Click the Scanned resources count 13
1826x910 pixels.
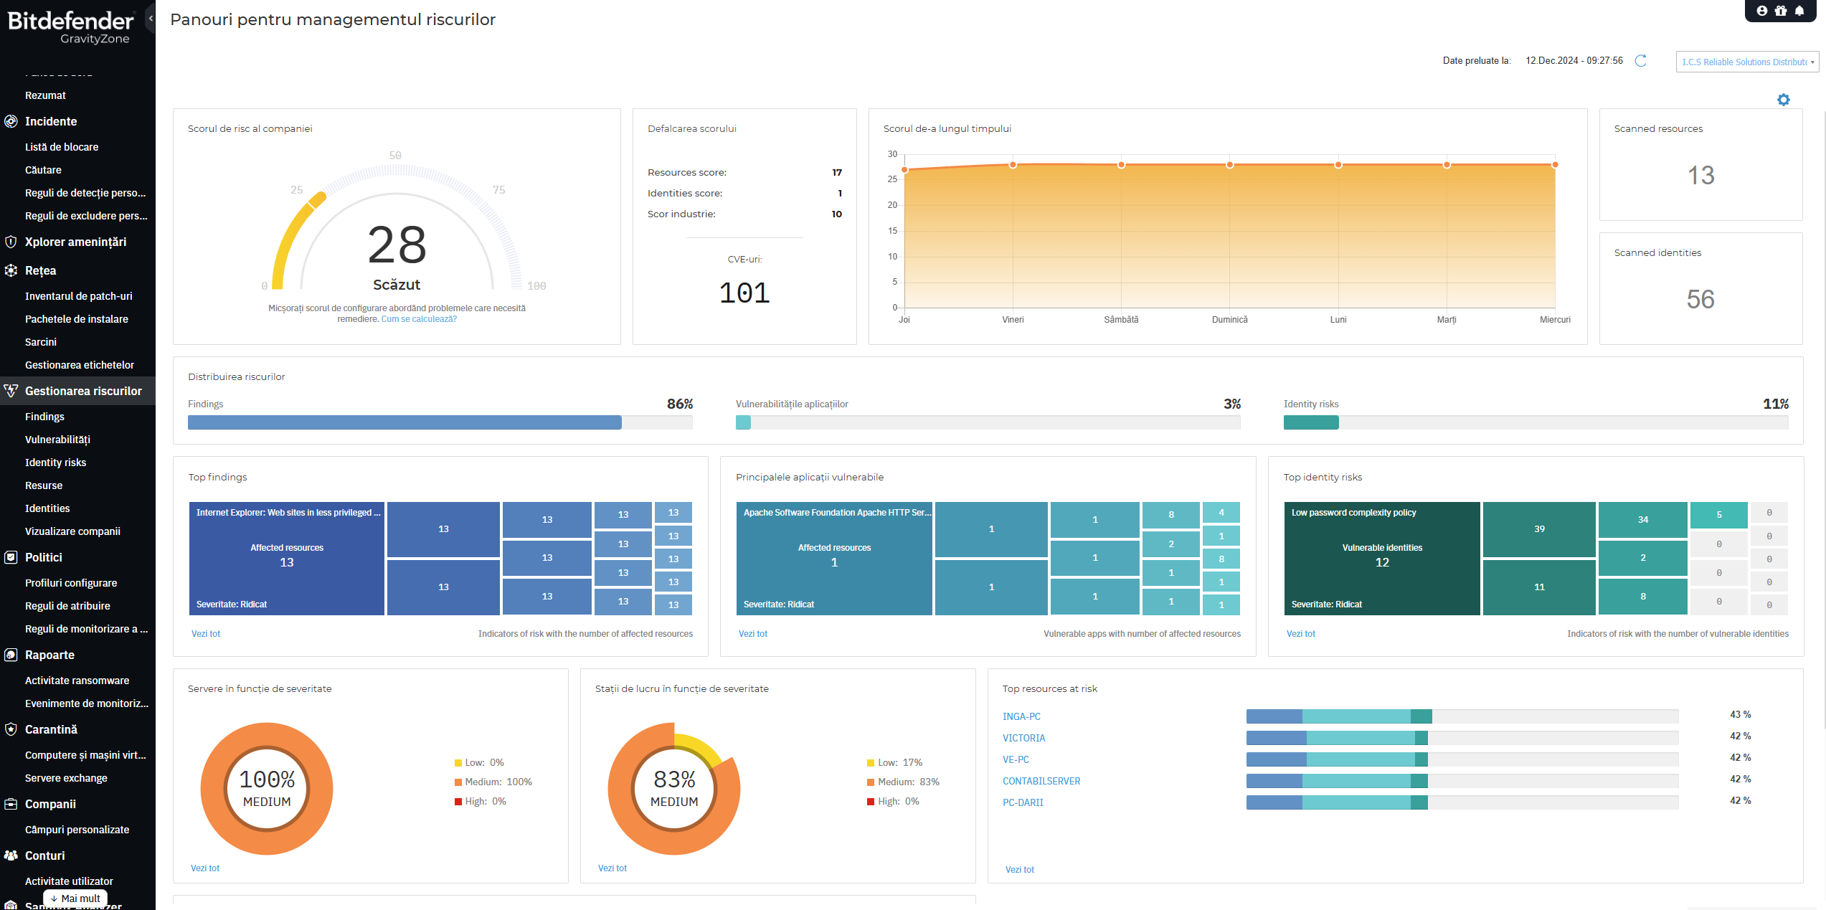coord(1700,175)
